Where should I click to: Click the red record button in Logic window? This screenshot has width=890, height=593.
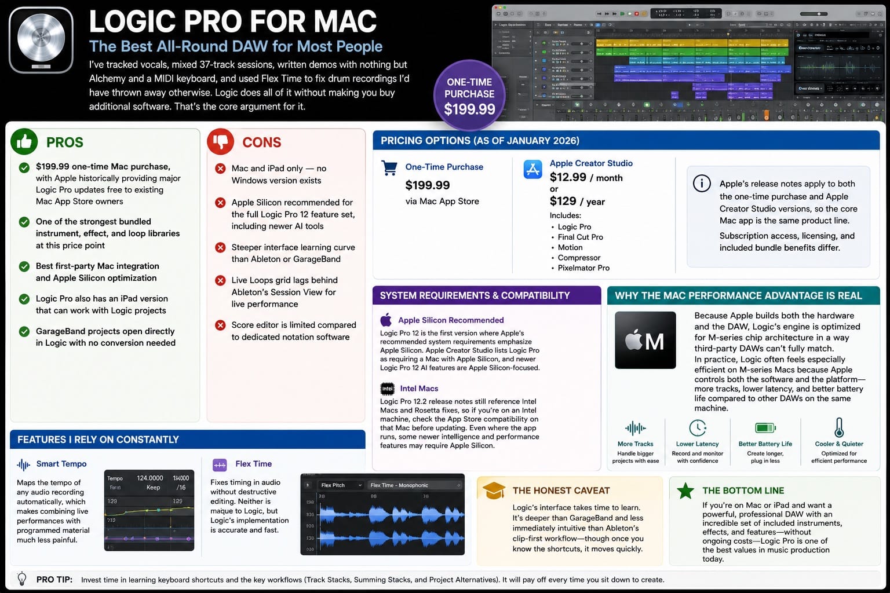pos(637,13)
